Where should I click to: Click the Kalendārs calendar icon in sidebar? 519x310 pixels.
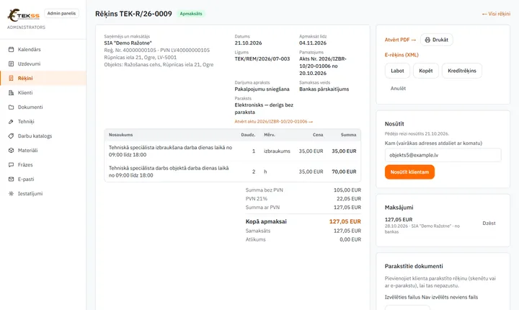pos(11,49)
